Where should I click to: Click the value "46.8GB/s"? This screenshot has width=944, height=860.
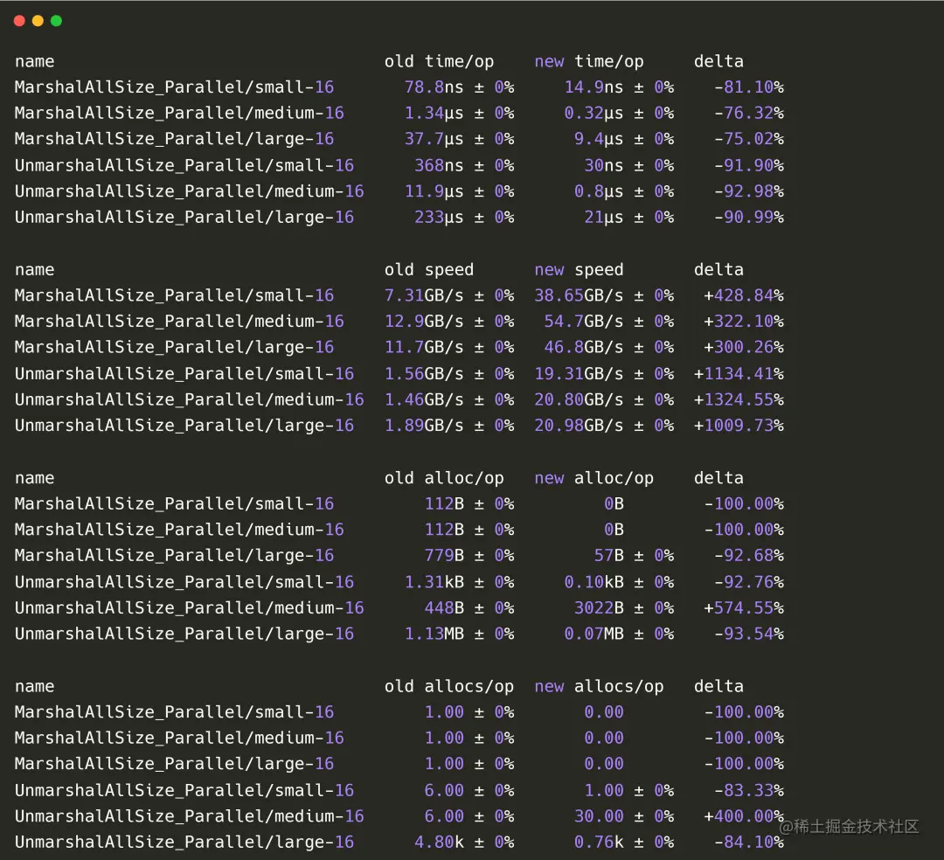[x=584, y=347]
